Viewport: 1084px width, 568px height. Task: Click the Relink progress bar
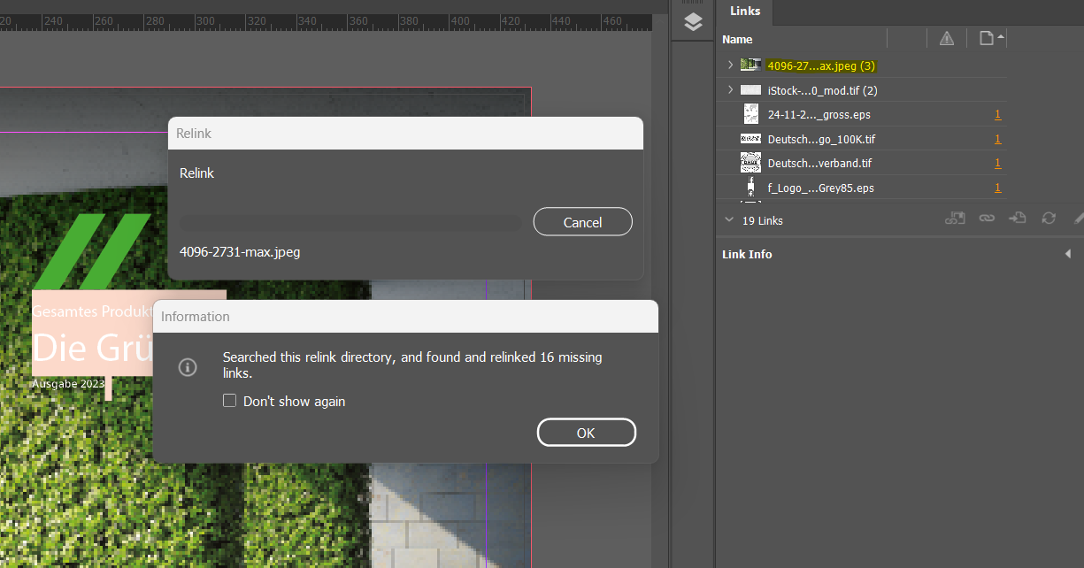350,222
